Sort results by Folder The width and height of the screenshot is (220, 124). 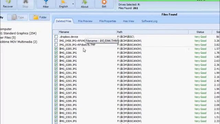pyautogui.click(x=40, y=17)
